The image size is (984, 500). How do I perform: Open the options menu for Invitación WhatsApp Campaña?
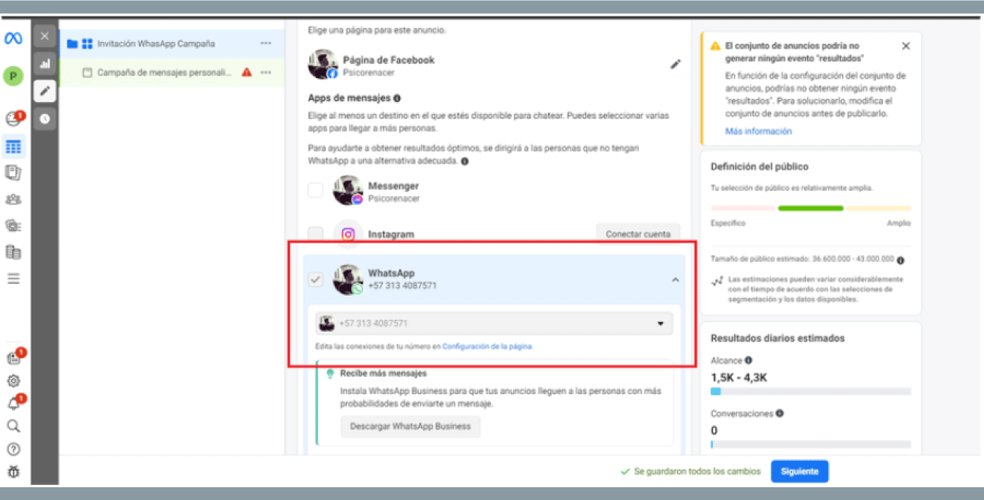click(266, 44)
